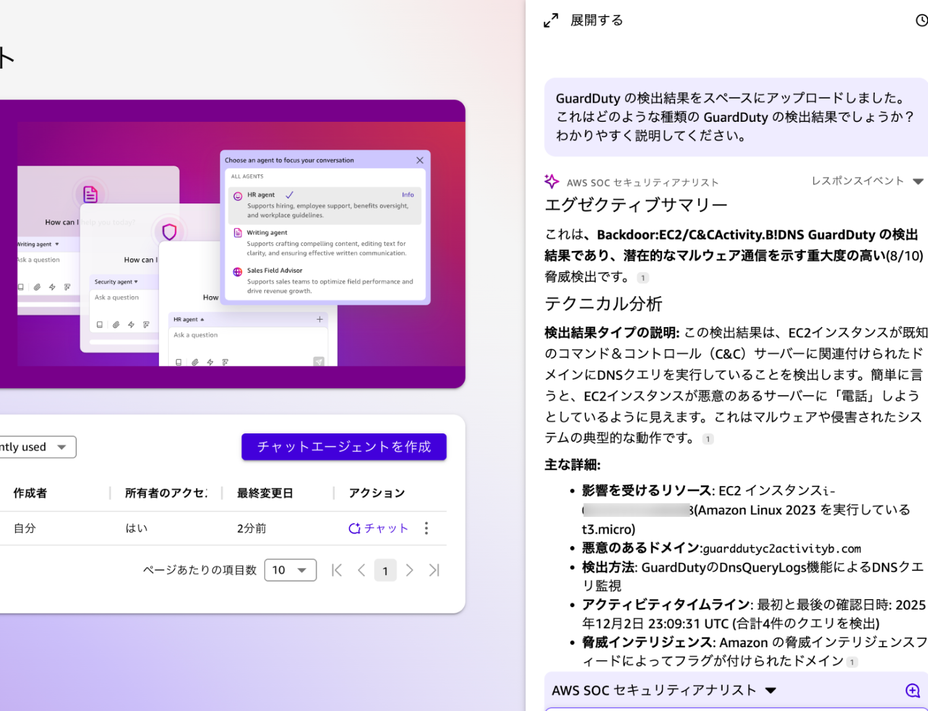Jump to the last table page
Viewport: 928px width, 711px height.
tap(434, 570)
